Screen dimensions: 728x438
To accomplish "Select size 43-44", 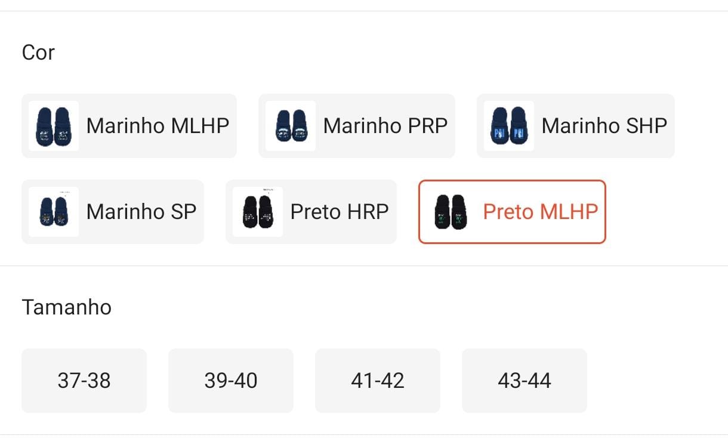I will click(525, 381).
